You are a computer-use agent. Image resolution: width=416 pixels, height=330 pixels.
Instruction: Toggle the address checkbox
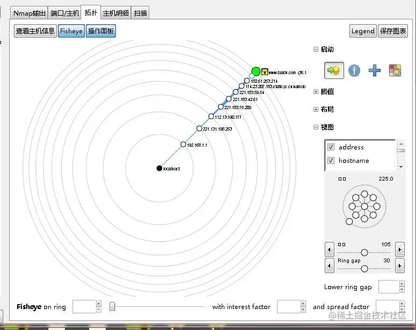pyautogui.click(x=331, y=147)
